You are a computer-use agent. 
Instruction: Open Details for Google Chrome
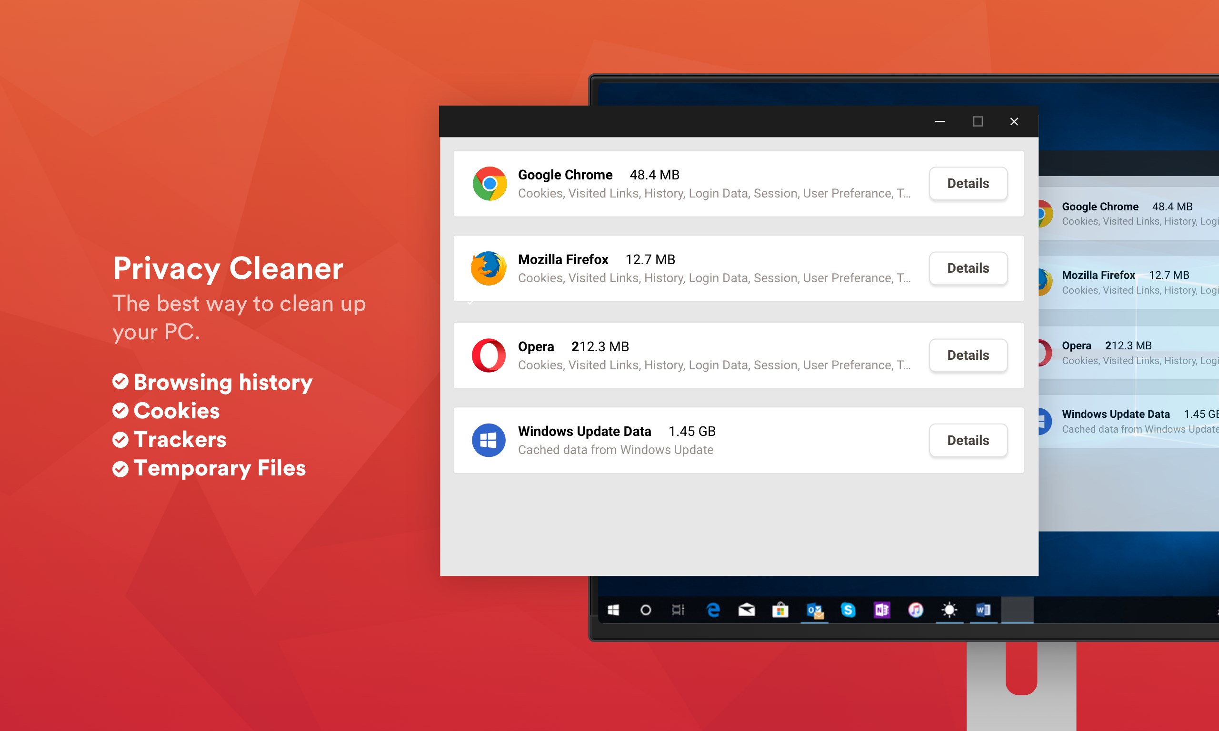pyautogui.click(x=968, y=184)
